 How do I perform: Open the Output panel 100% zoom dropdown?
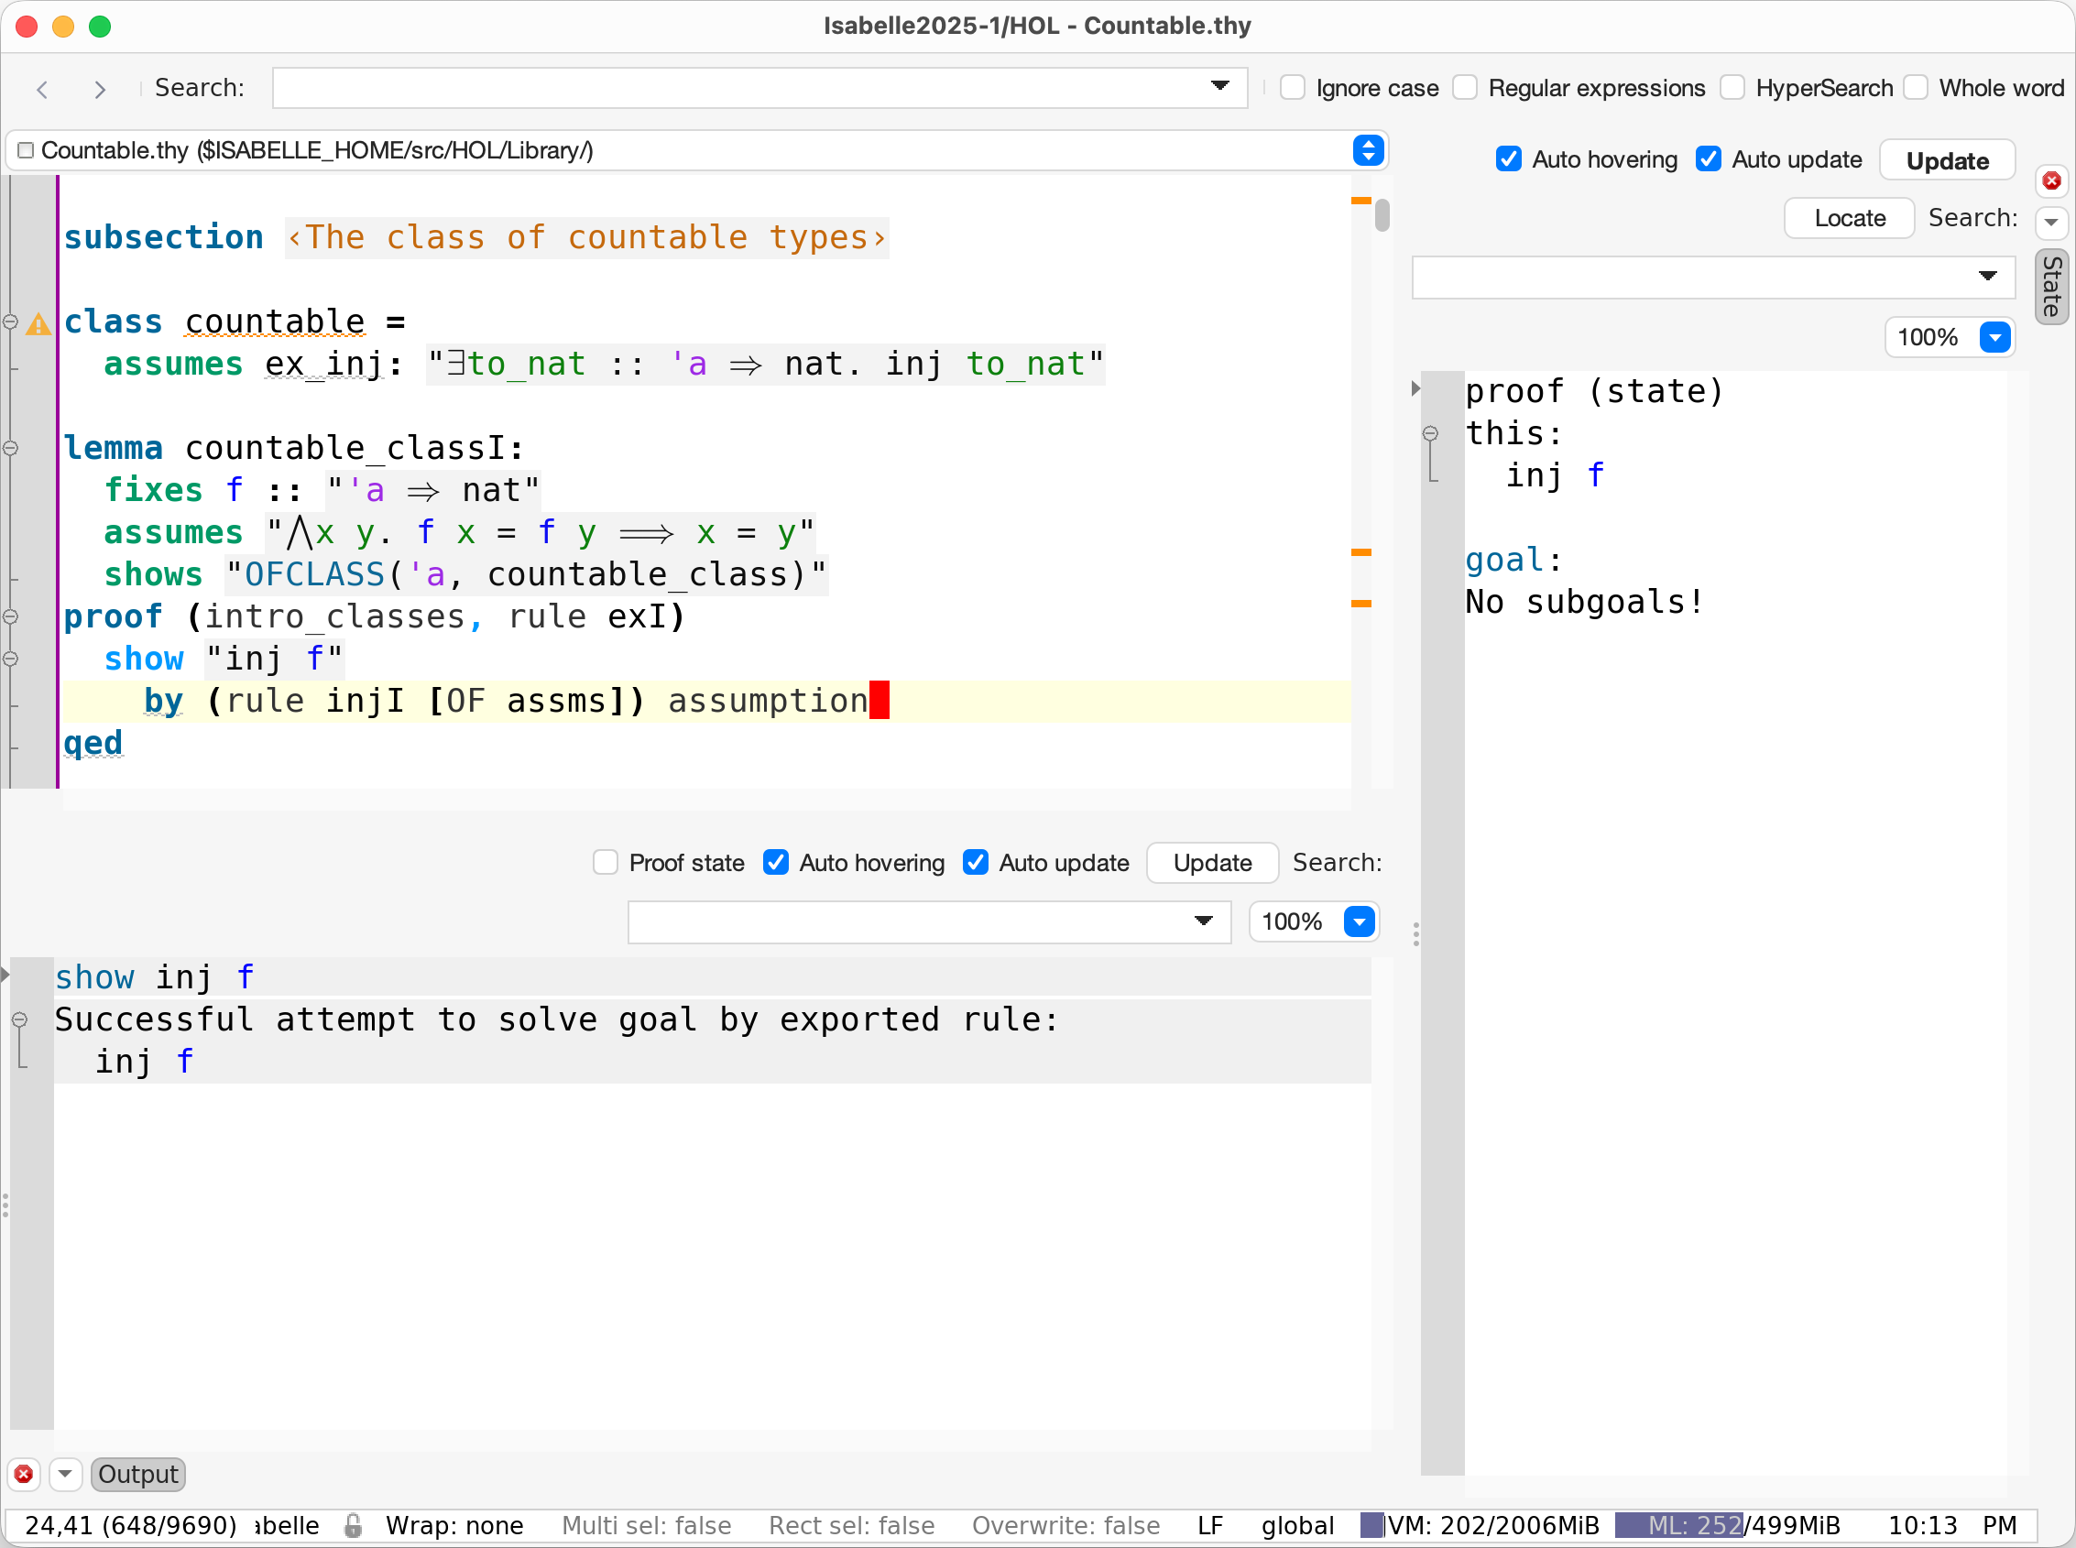(x=1359, y=922)
